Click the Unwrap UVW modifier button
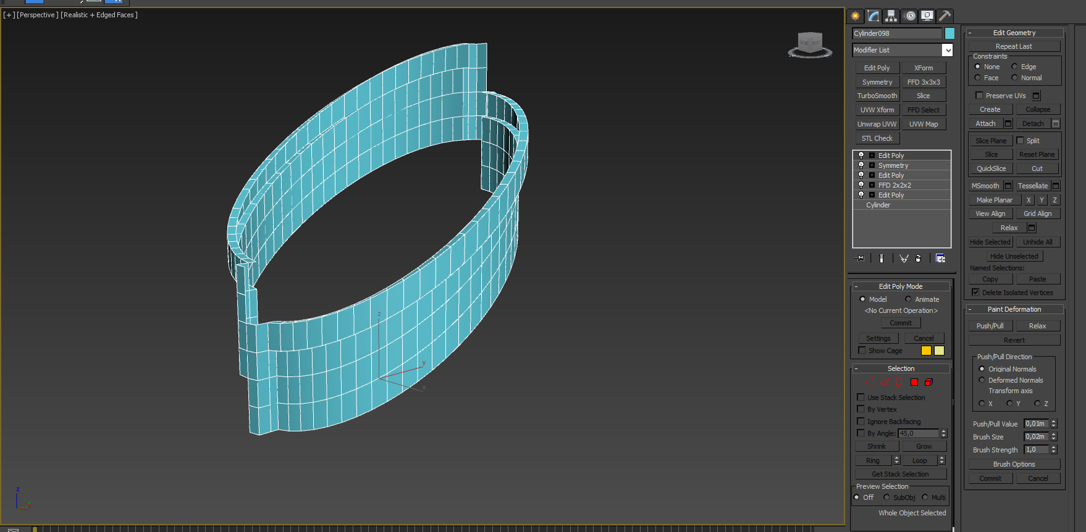This screenshot has width=1086, height=532. pyautogui.click(x=877, y=124)
